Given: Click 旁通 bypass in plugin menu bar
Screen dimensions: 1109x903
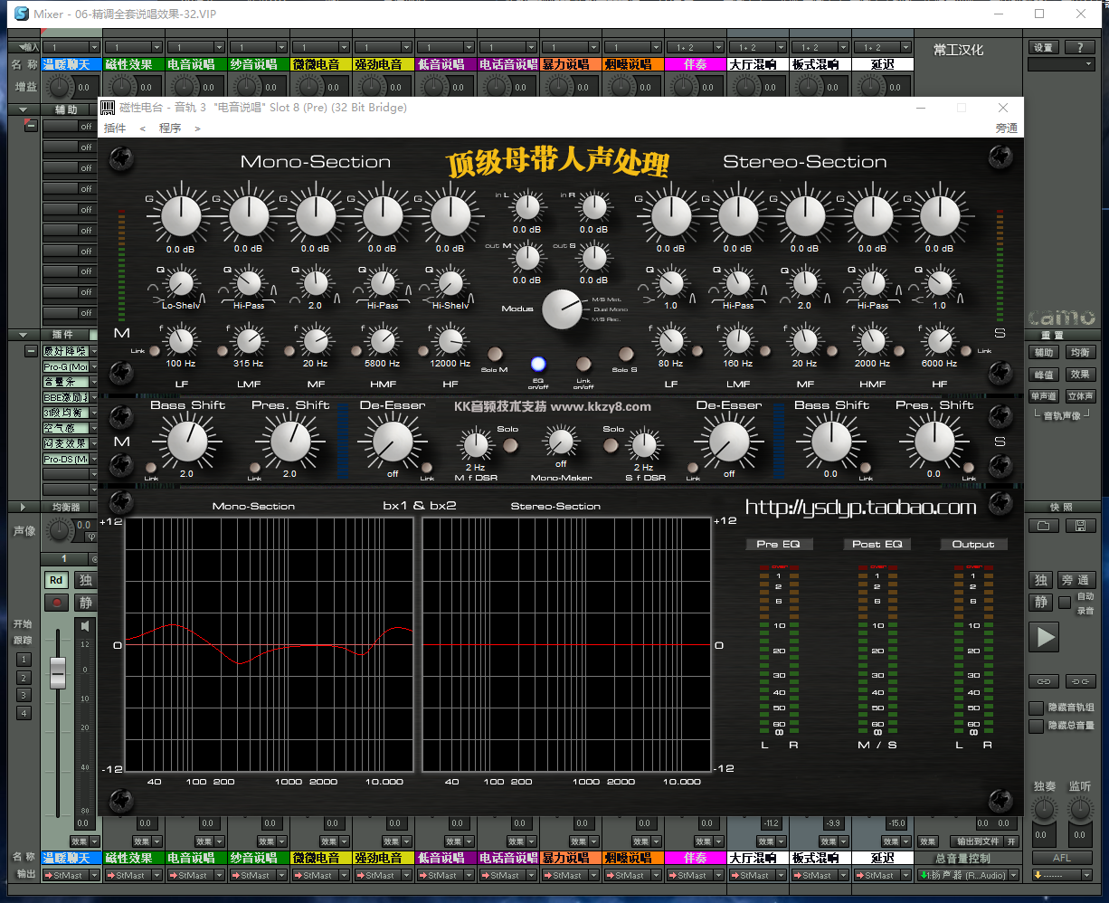Looking at the screenshot, I should (x=1006, y=128).
